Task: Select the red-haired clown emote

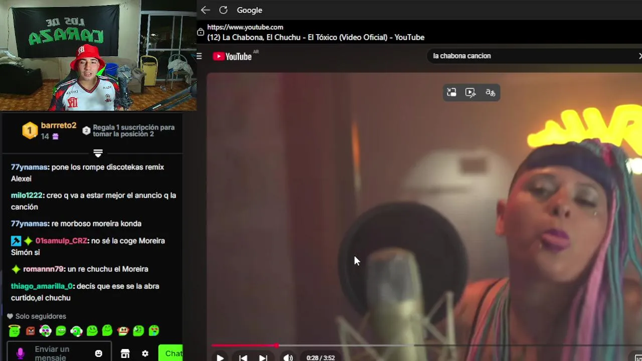Action: click(123, 331)
